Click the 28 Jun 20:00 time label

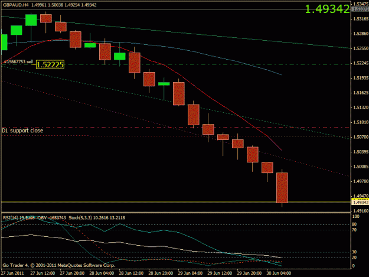161,273
